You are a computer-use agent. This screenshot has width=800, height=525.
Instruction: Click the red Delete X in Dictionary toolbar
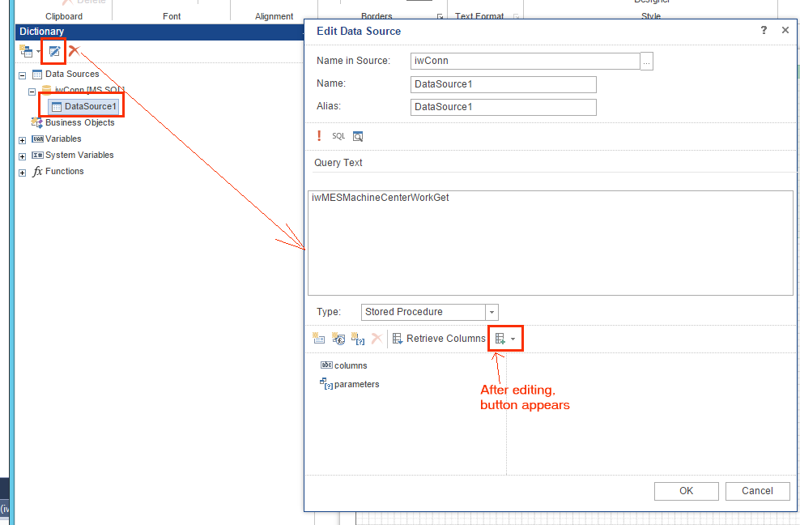point(74,51)
